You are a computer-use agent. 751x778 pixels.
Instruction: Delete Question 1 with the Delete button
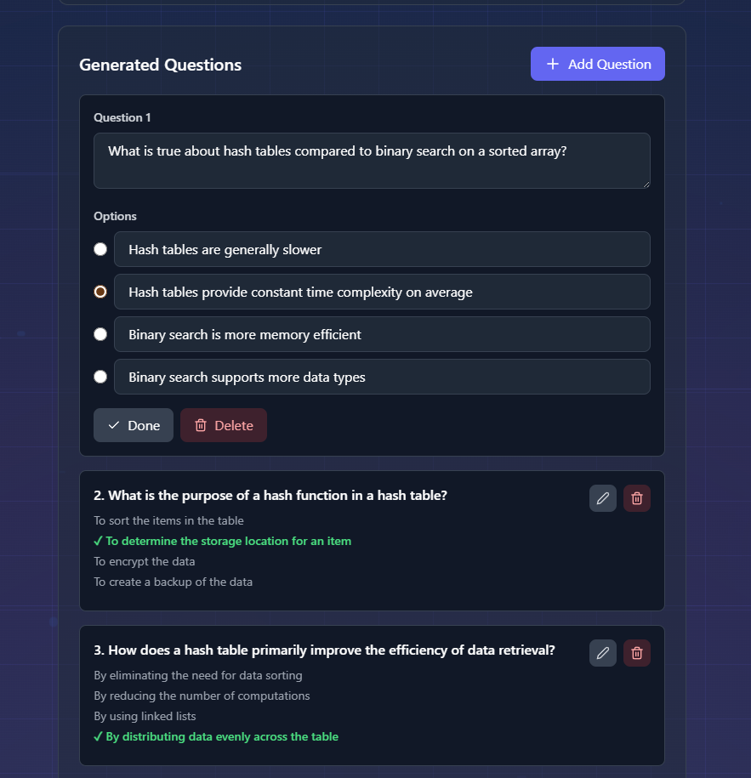(224, 425)
